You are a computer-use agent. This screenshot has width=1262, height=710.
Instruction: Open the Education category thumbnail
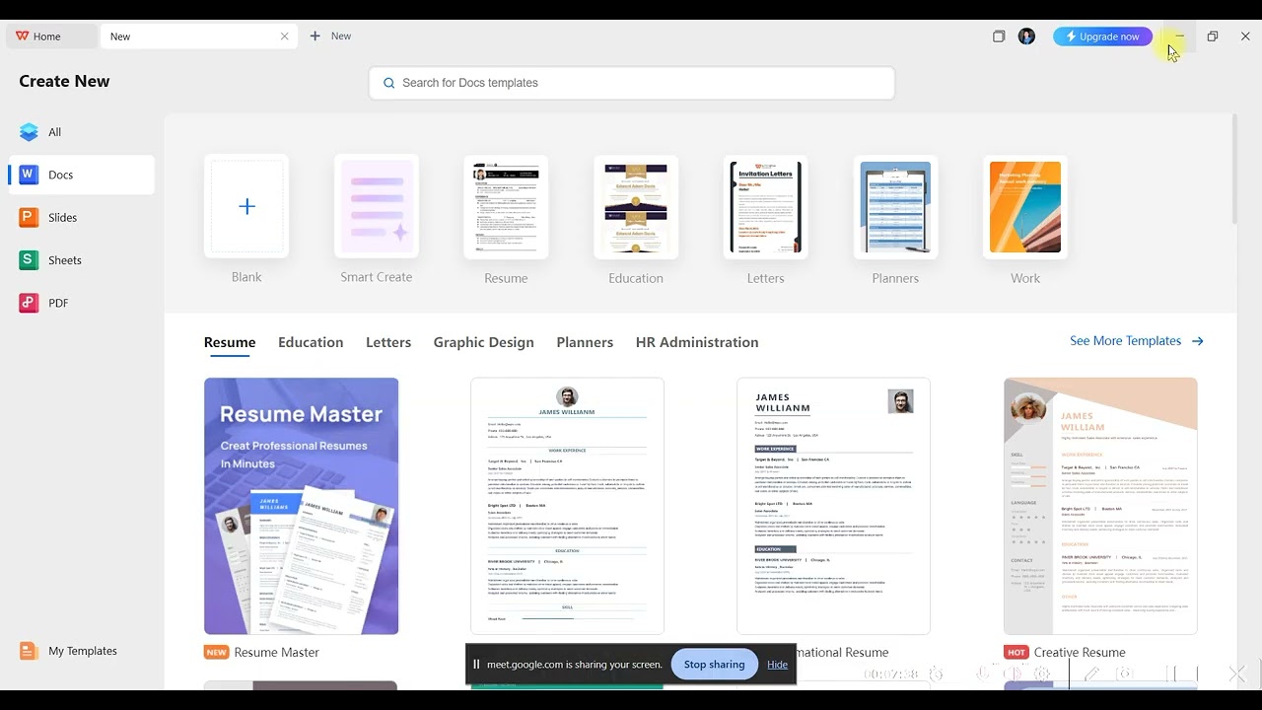click(636, 207)
